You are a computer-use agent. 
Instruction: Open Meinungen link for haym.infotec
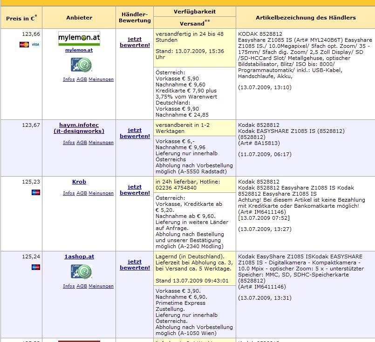coord(101,143)
